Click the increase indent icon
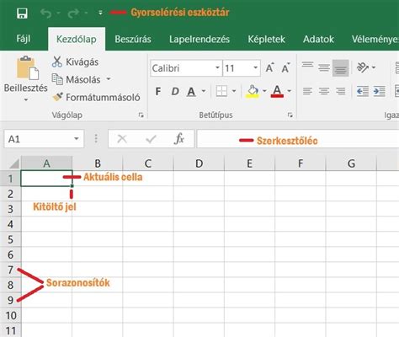Screen dimensions: 399x337 tap(380, 91)
